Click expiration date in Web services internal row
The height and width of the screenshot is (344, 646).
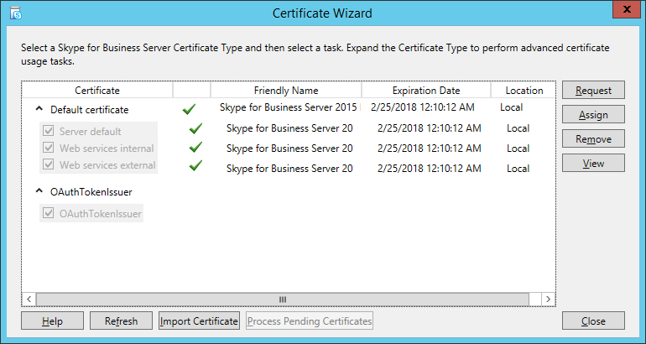pyautogui.click(x=430, y=148)
